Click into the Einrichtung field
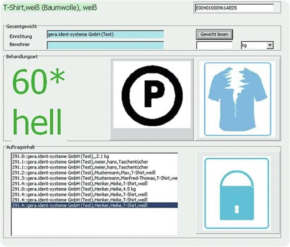Screen dimensions: 290x247 (105, 34)
